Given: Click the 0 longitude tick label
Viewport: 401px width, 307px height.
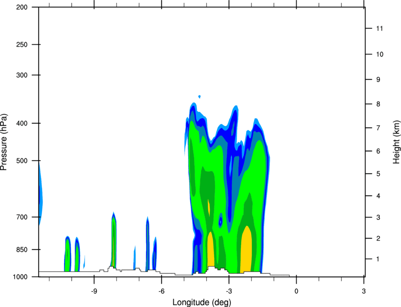Looking at the screenshot, I should click(x=296, y=291).
